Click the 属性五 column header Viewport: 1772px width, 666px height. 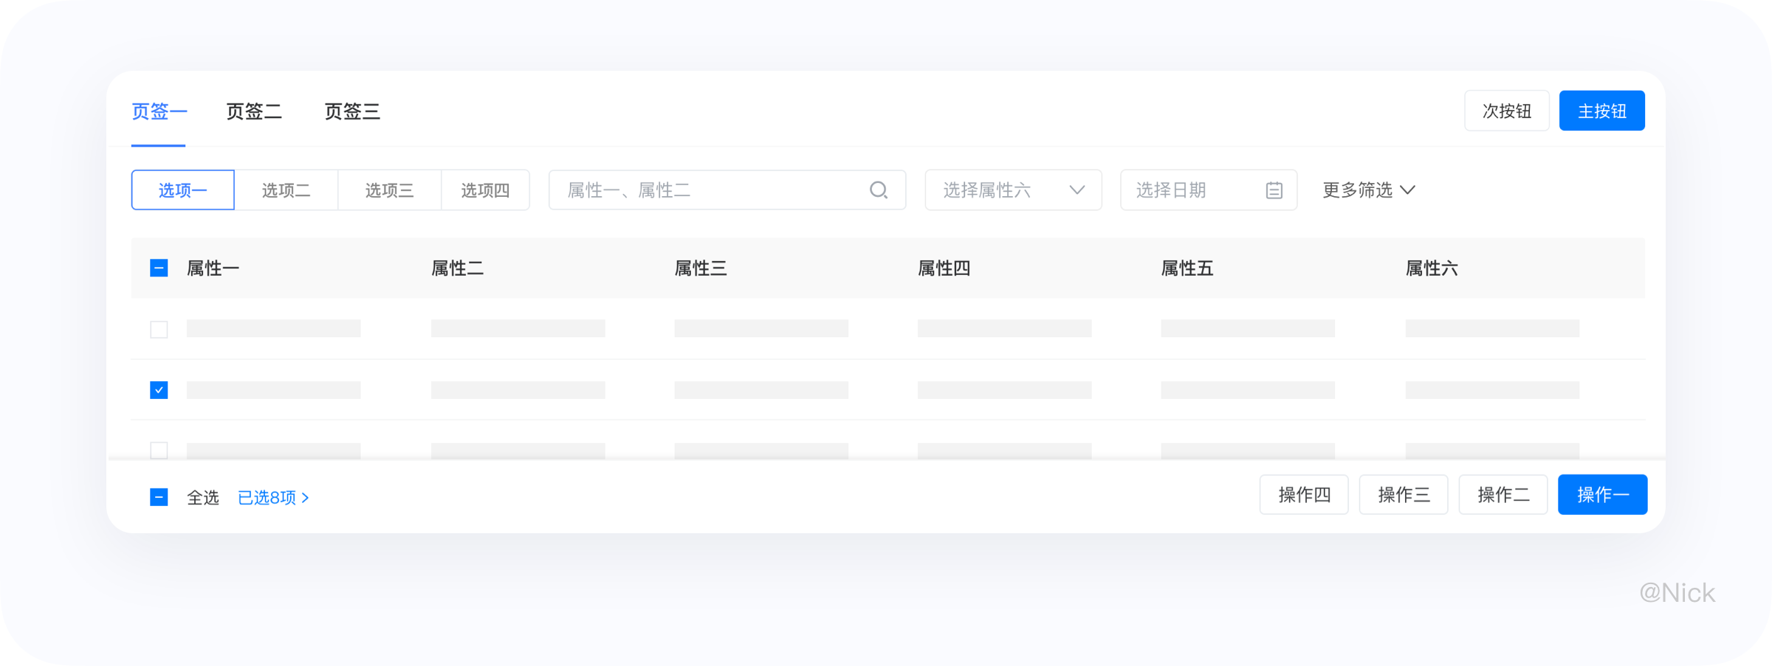[x=1187, y=268]
